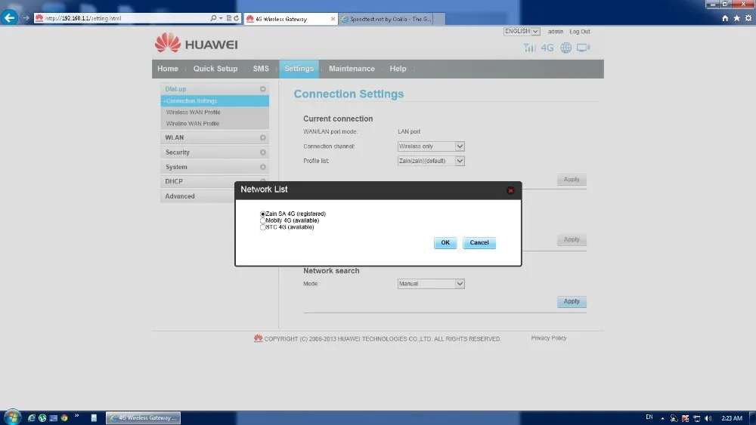
Task: Click Apply under Current connection
Action: point(572,180)
